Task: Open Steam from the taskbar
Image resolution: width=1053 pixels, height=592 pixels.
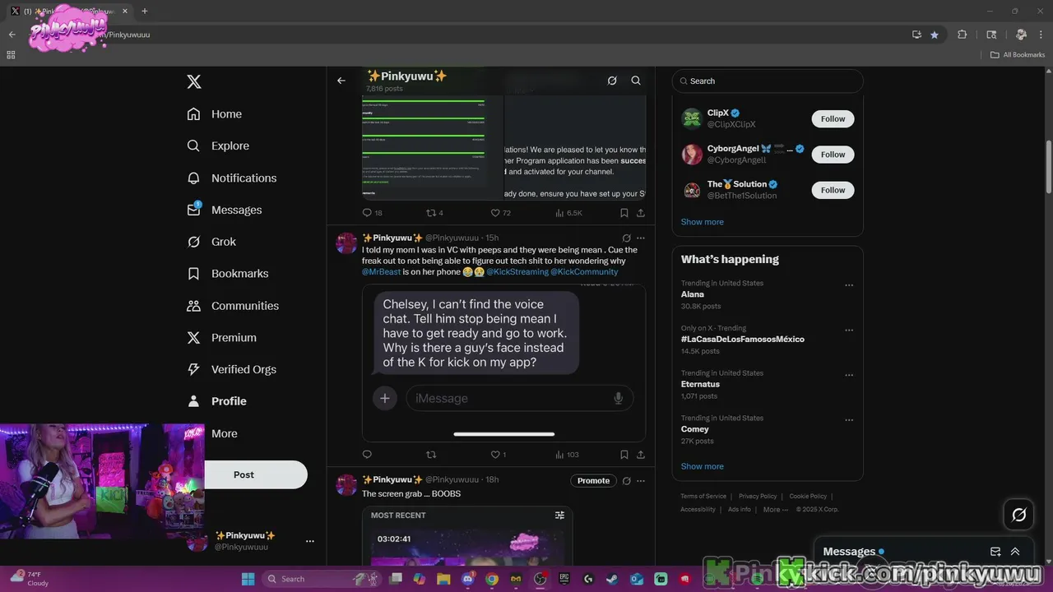Action: tap(613, 579)
